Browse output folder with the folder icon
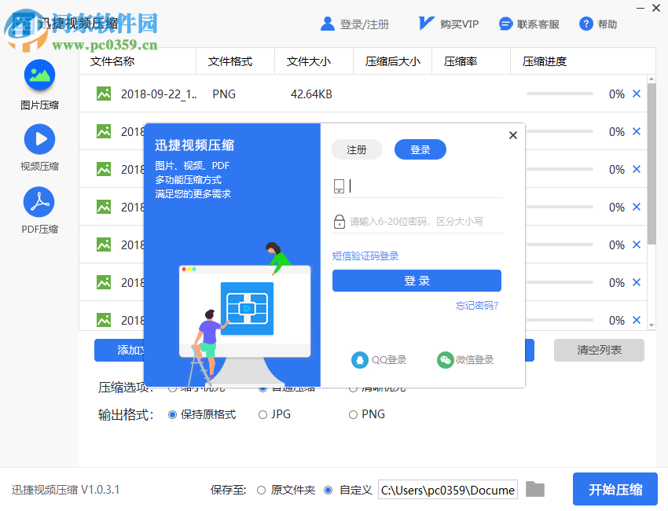This screenshot has width=668, height=511. click(535, 489)
